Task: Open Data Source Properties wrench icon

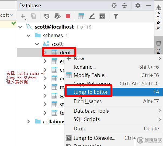Action: coord(57,16)
